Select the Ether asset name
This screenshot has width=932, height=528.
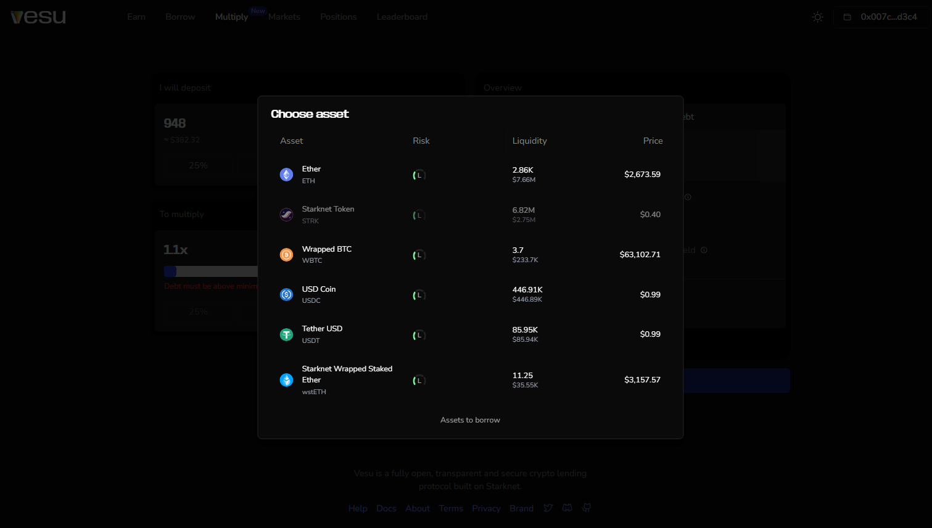pos(311,169)
